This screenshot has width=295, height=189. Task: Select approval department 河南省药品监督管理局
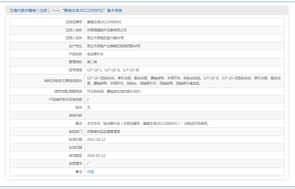click(x=103, y=132)
